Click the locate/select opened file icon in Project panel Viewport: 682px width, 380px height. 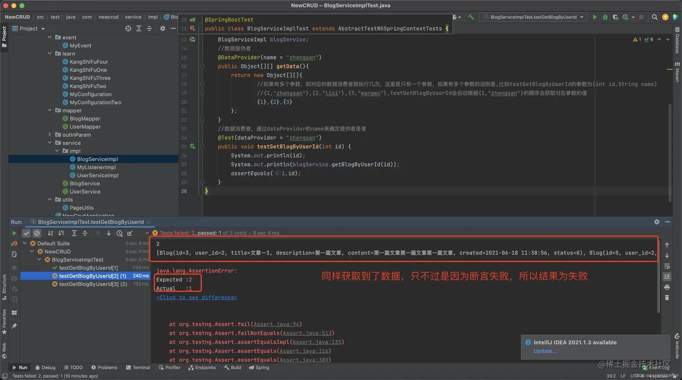[128, 28]
